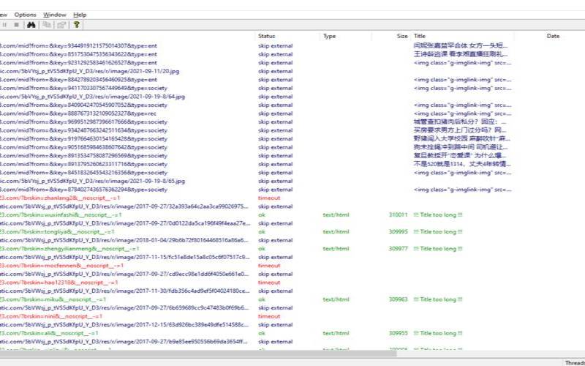Click the Pause icon in toolbar
The image size is (585, 366).
tap(4, 25)
